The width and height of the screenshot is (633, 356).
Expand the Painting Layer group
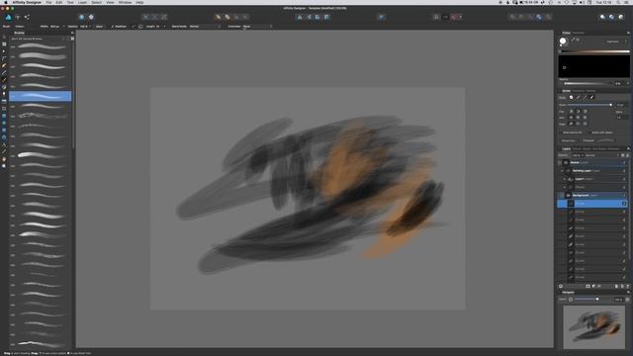pos(562,171)
